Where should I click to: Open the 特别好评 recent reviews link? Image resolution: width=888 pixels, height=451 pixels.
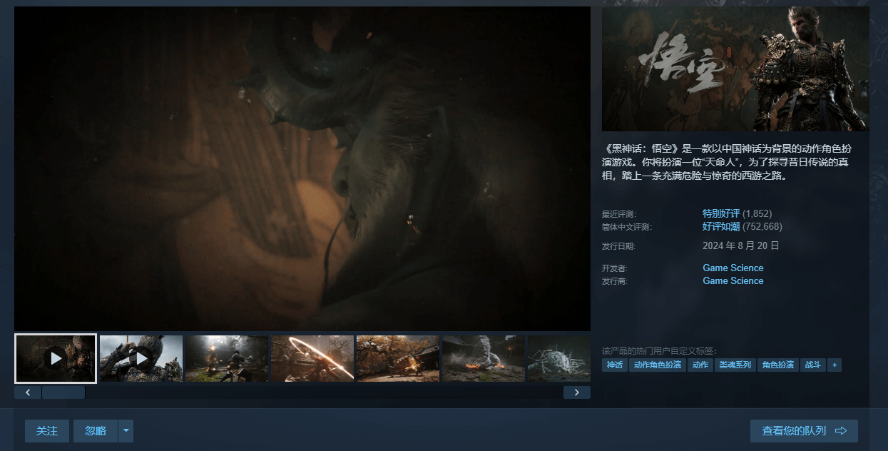[721, 213]
